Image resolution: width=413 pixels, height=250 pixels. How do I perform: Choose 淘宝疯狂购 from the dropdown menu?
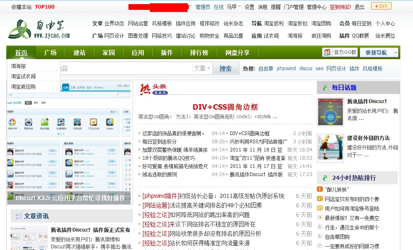[23, 87]
